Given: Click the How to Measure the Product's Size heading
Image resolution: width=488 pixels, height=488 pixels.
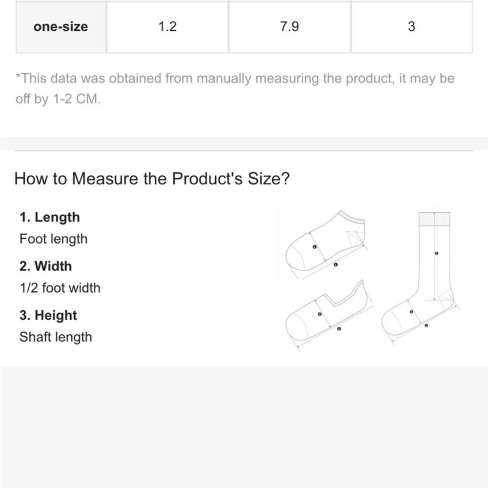Looking at the screenshot, I should click(x=152, y=179).
